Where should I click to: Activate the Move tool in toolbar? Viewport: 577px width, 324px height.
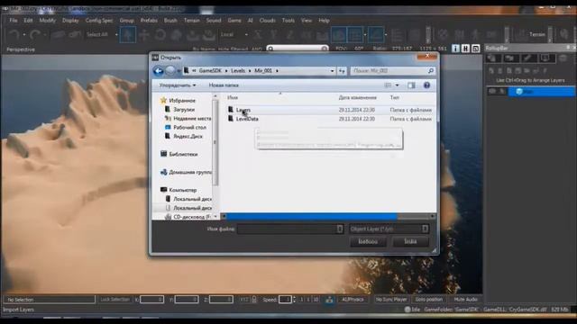click(144, 34)
